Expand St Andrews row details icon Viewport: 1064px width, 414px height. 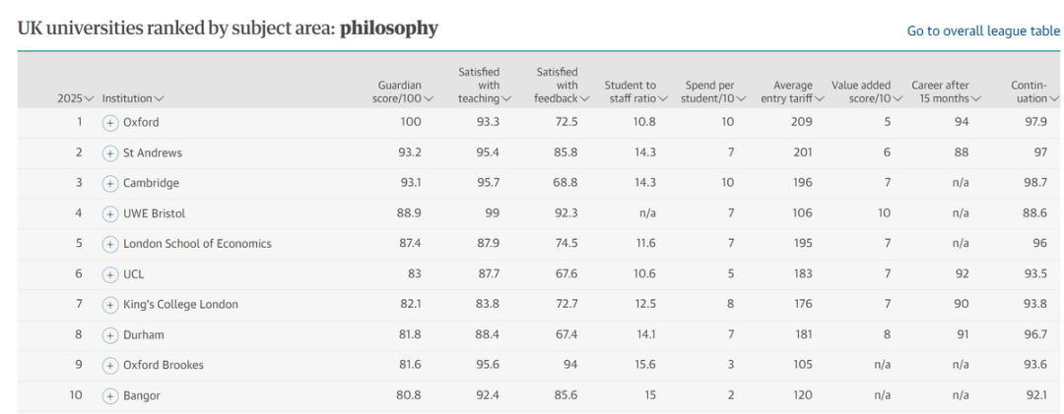110,152
